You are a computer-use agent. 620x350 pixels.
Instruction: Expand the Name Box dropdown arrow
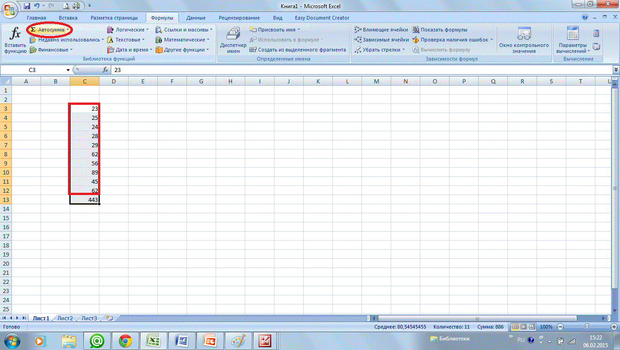pyautogui.click(x=68, y=70)
